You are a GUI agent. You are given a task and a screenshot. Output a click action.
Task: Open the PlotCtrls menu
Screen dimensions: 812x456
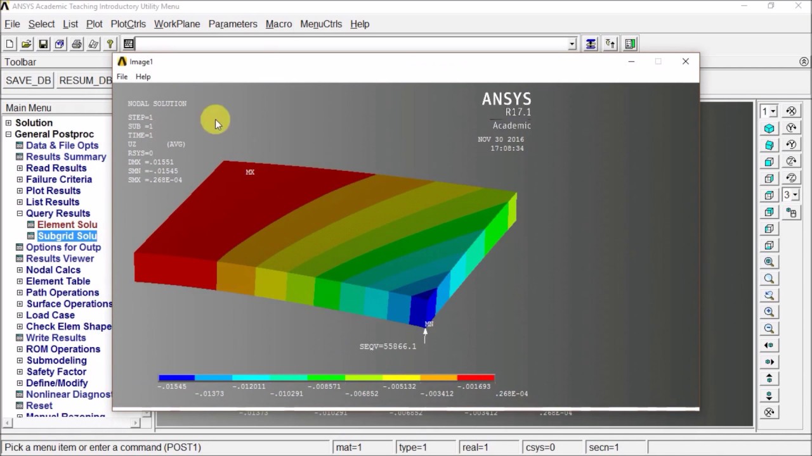click(x=128, y=24)
